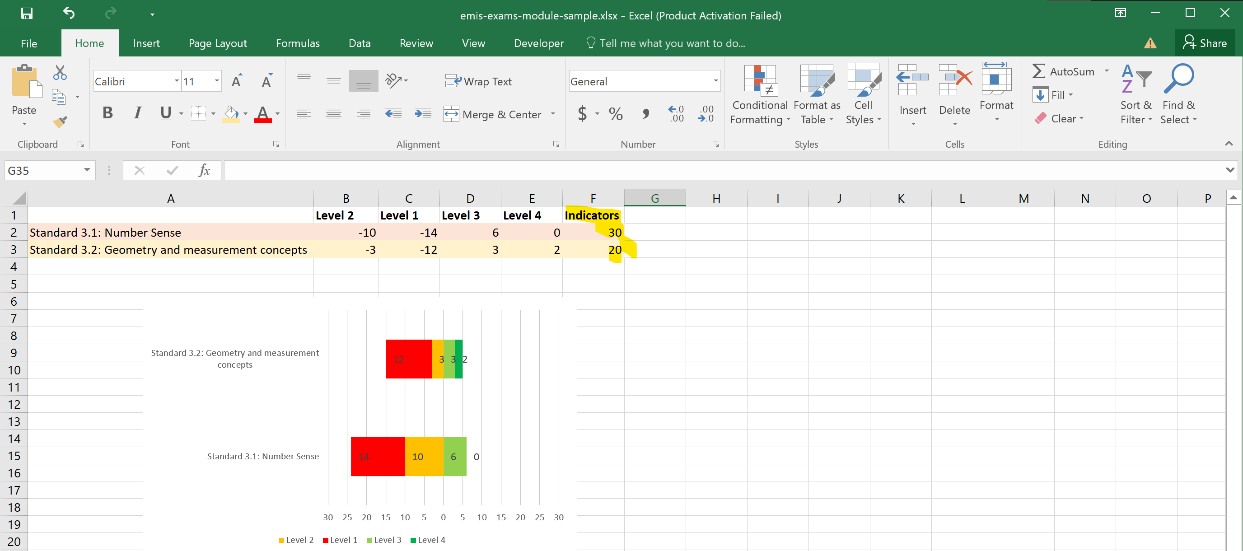The width and height of the screenshot is (1243, 551).
Task: Open the Name Box dropdown arrow
Action: [87, 170]
